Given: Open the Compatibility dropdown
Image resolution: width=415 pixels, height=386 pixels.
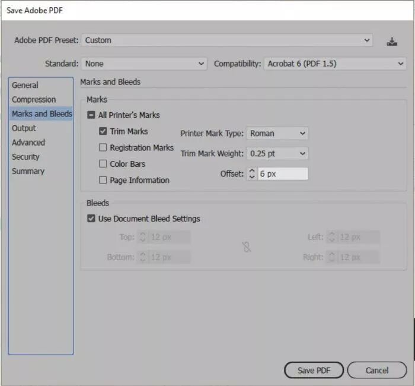Looking at the screenshot, I should click(x=335, y=64).
